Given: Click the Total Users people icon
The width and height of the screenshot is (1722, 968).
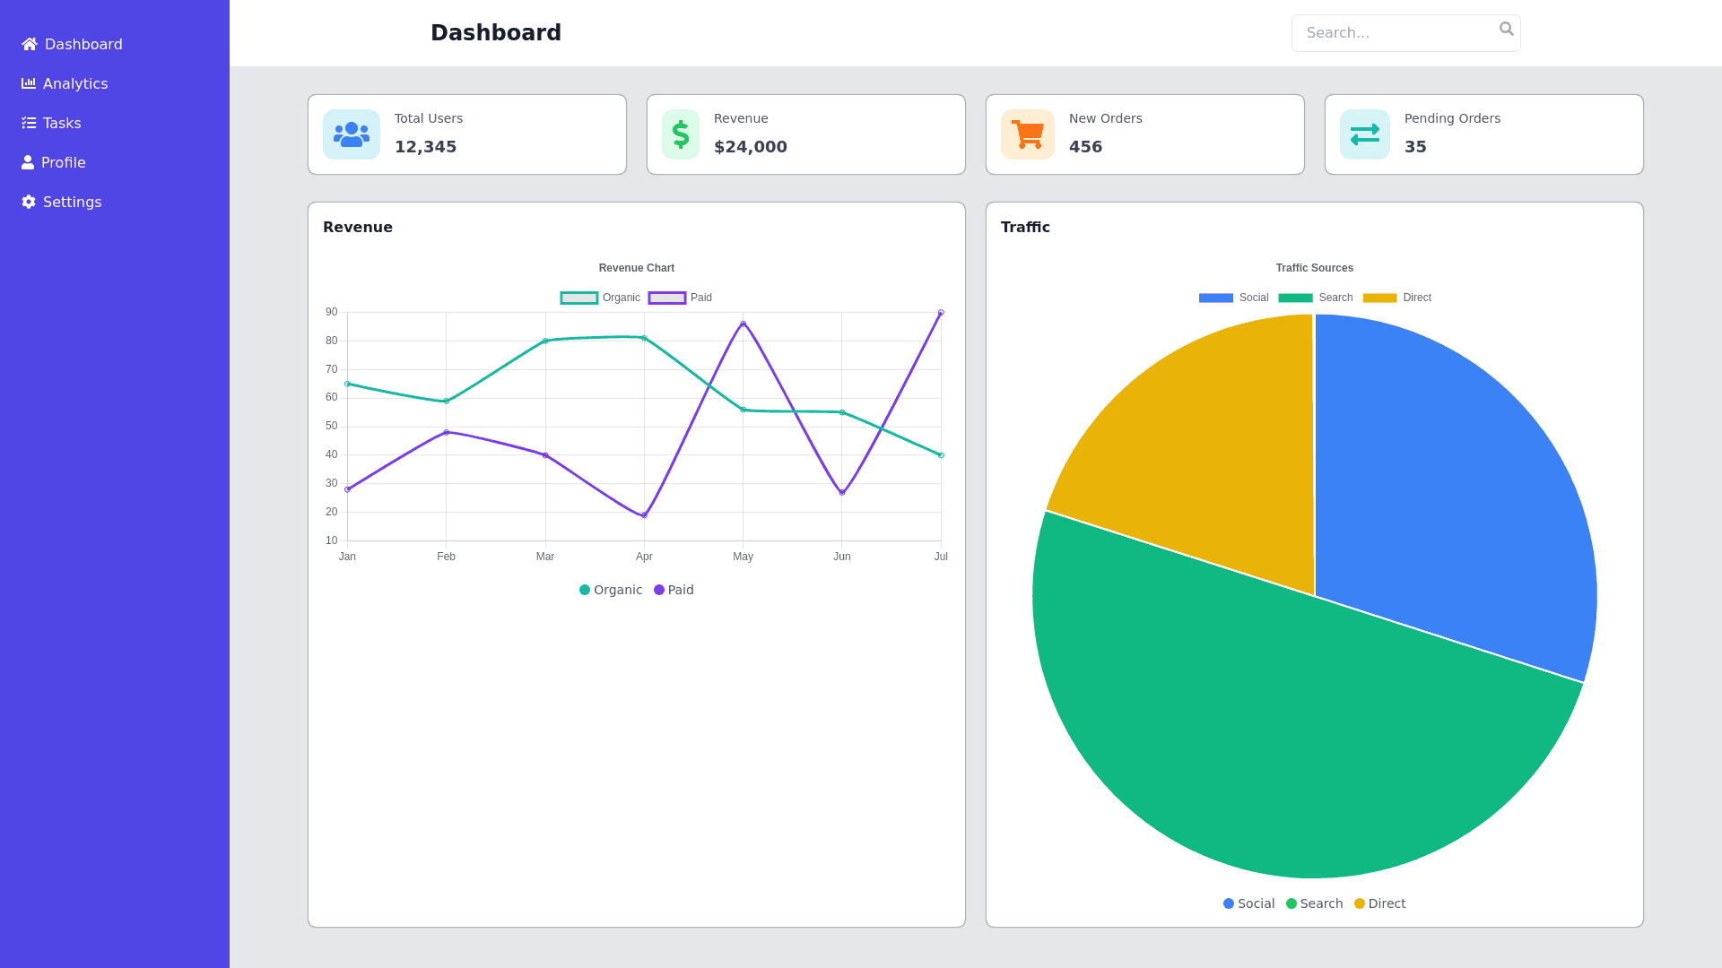Looking at the screenshot, I should tap(352, 134).
